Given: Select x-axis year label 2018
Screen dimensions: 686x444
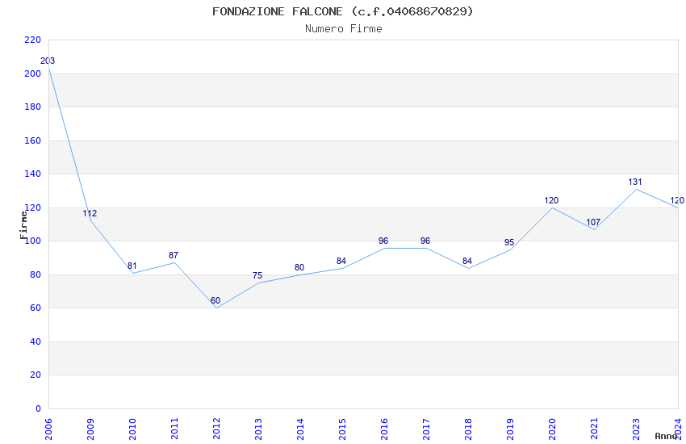Looking at the screenshot, I should click(468, 429).
